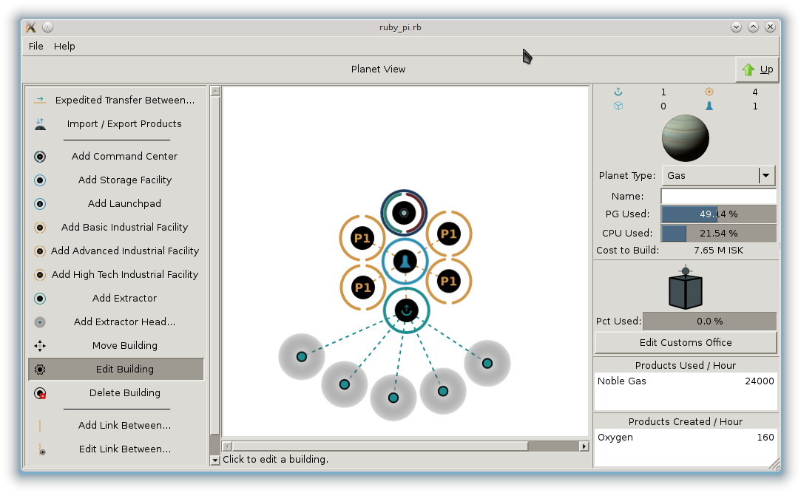The image size is (801, 493).
Task: Click the central storage facility node
Action: point(405,260)
